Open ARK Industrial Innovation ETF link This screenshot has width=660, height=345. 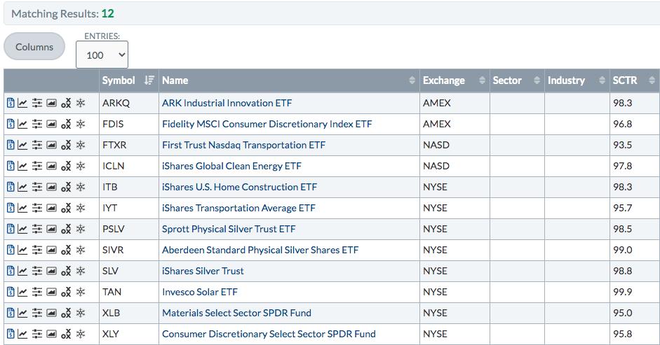point(227,103)
